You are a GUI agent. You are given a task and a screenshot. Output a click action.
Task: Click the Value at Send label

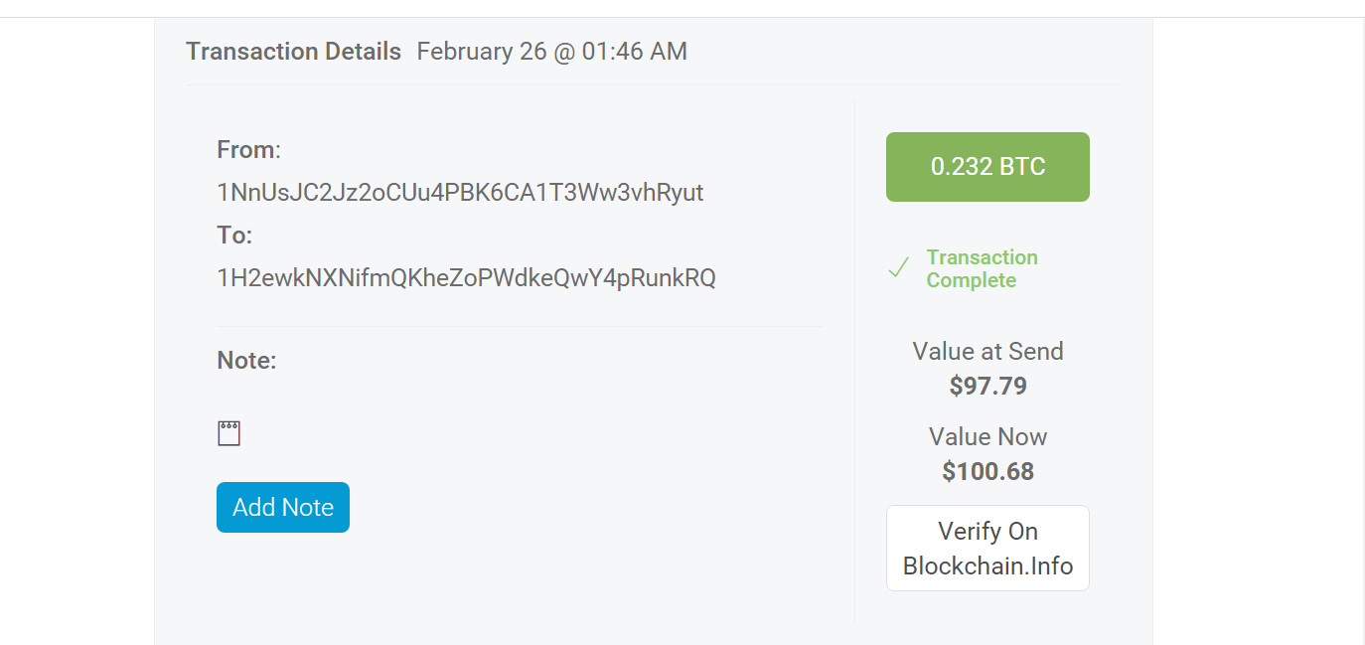coord(987,352)
